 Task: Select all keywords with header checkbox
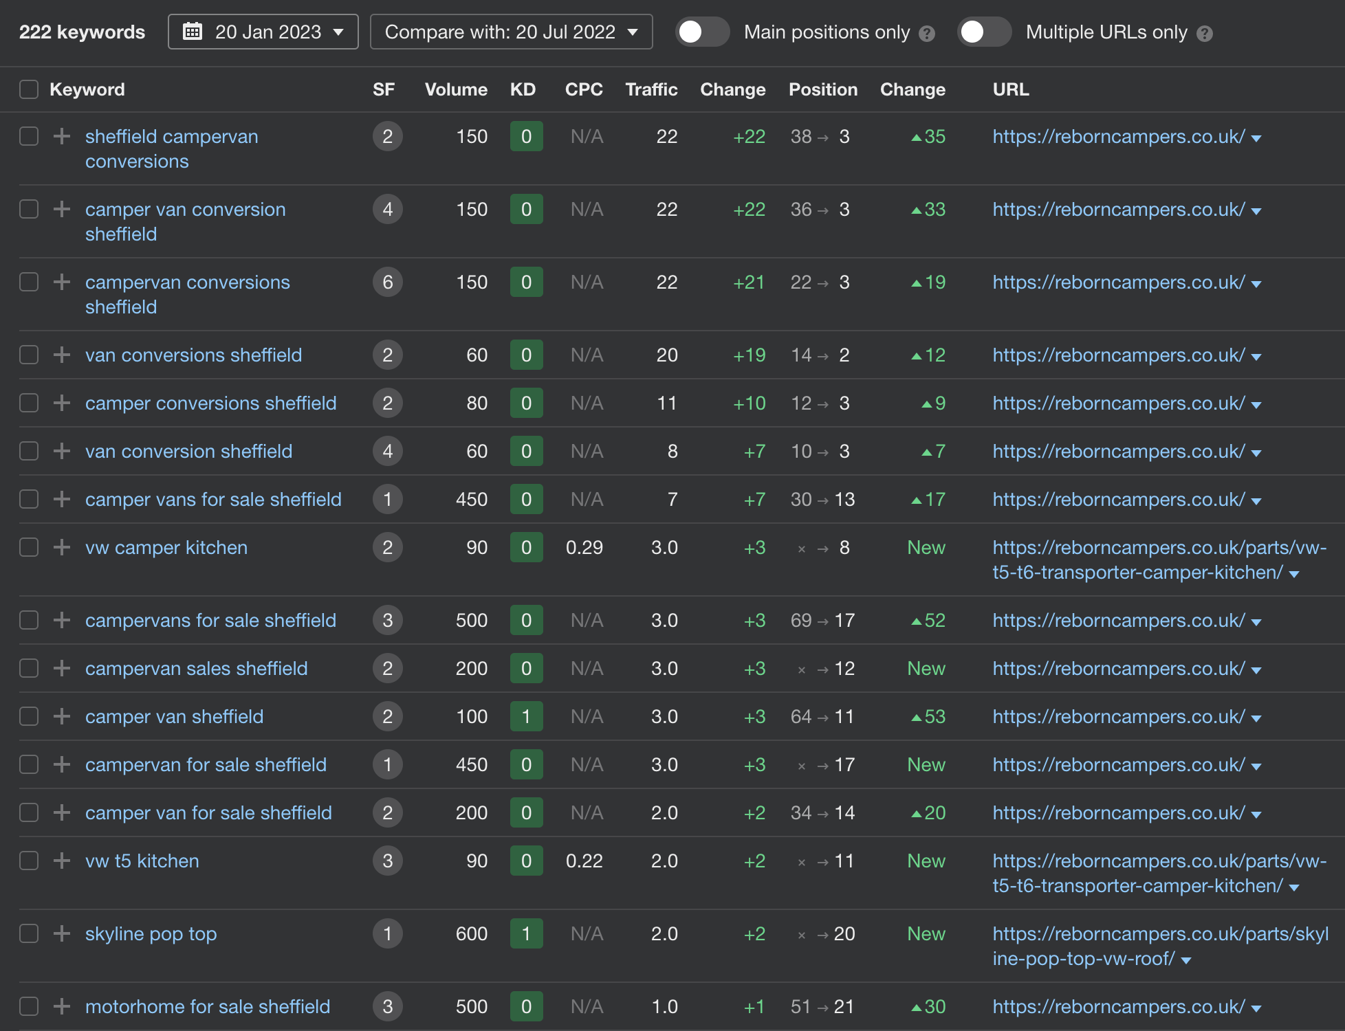point(29,89)
